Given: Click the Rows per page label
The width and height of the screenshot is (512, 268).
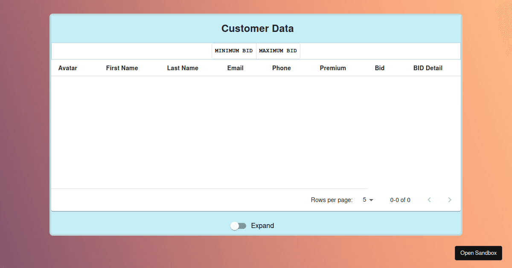Looking at the screenshot, I should click(x=332, y=200).
